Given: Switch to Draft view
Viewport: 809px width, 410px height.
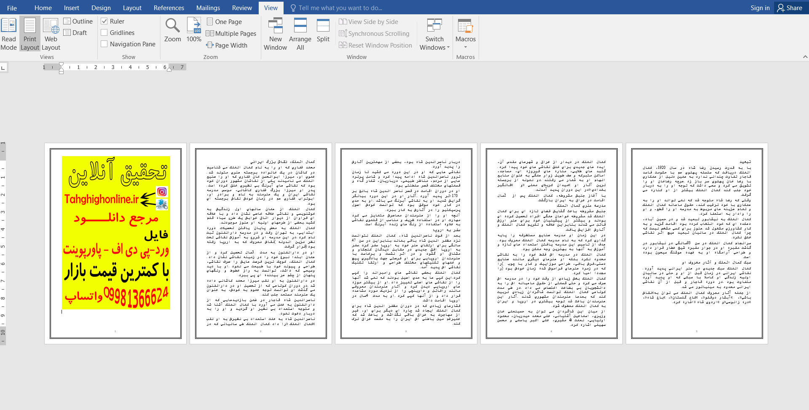Looking at the screenshot, I should [x=75, y=32].
